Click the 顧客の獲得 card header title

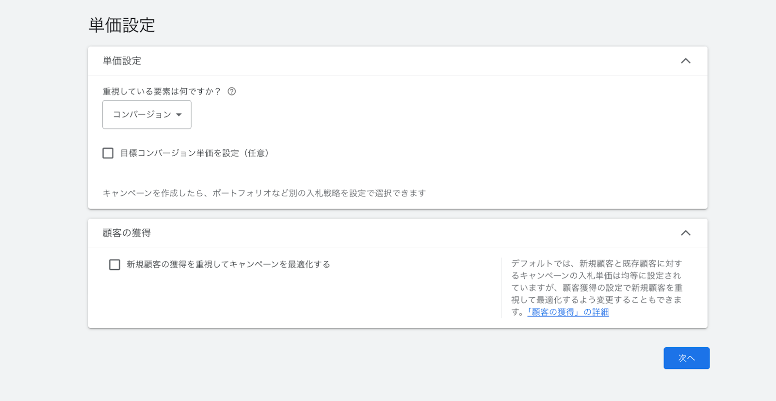pyautogui.click(x=127, y=233)
